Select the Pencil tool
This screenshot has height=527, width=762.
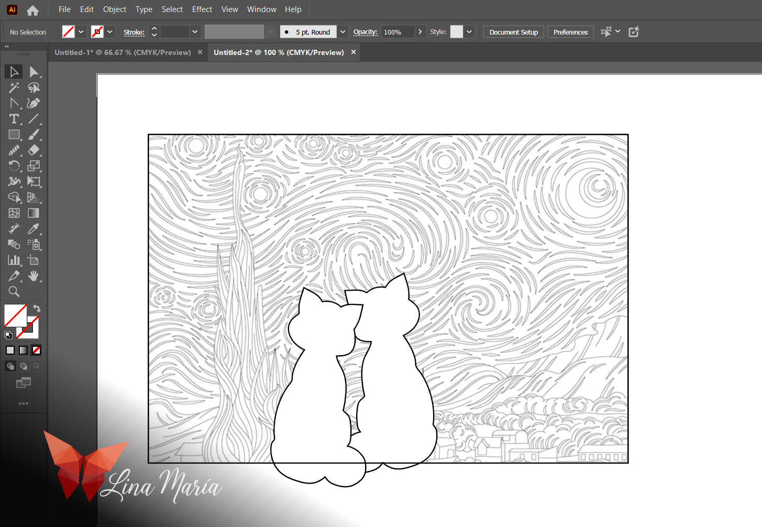pyautogui.click(x=14, y=150)
